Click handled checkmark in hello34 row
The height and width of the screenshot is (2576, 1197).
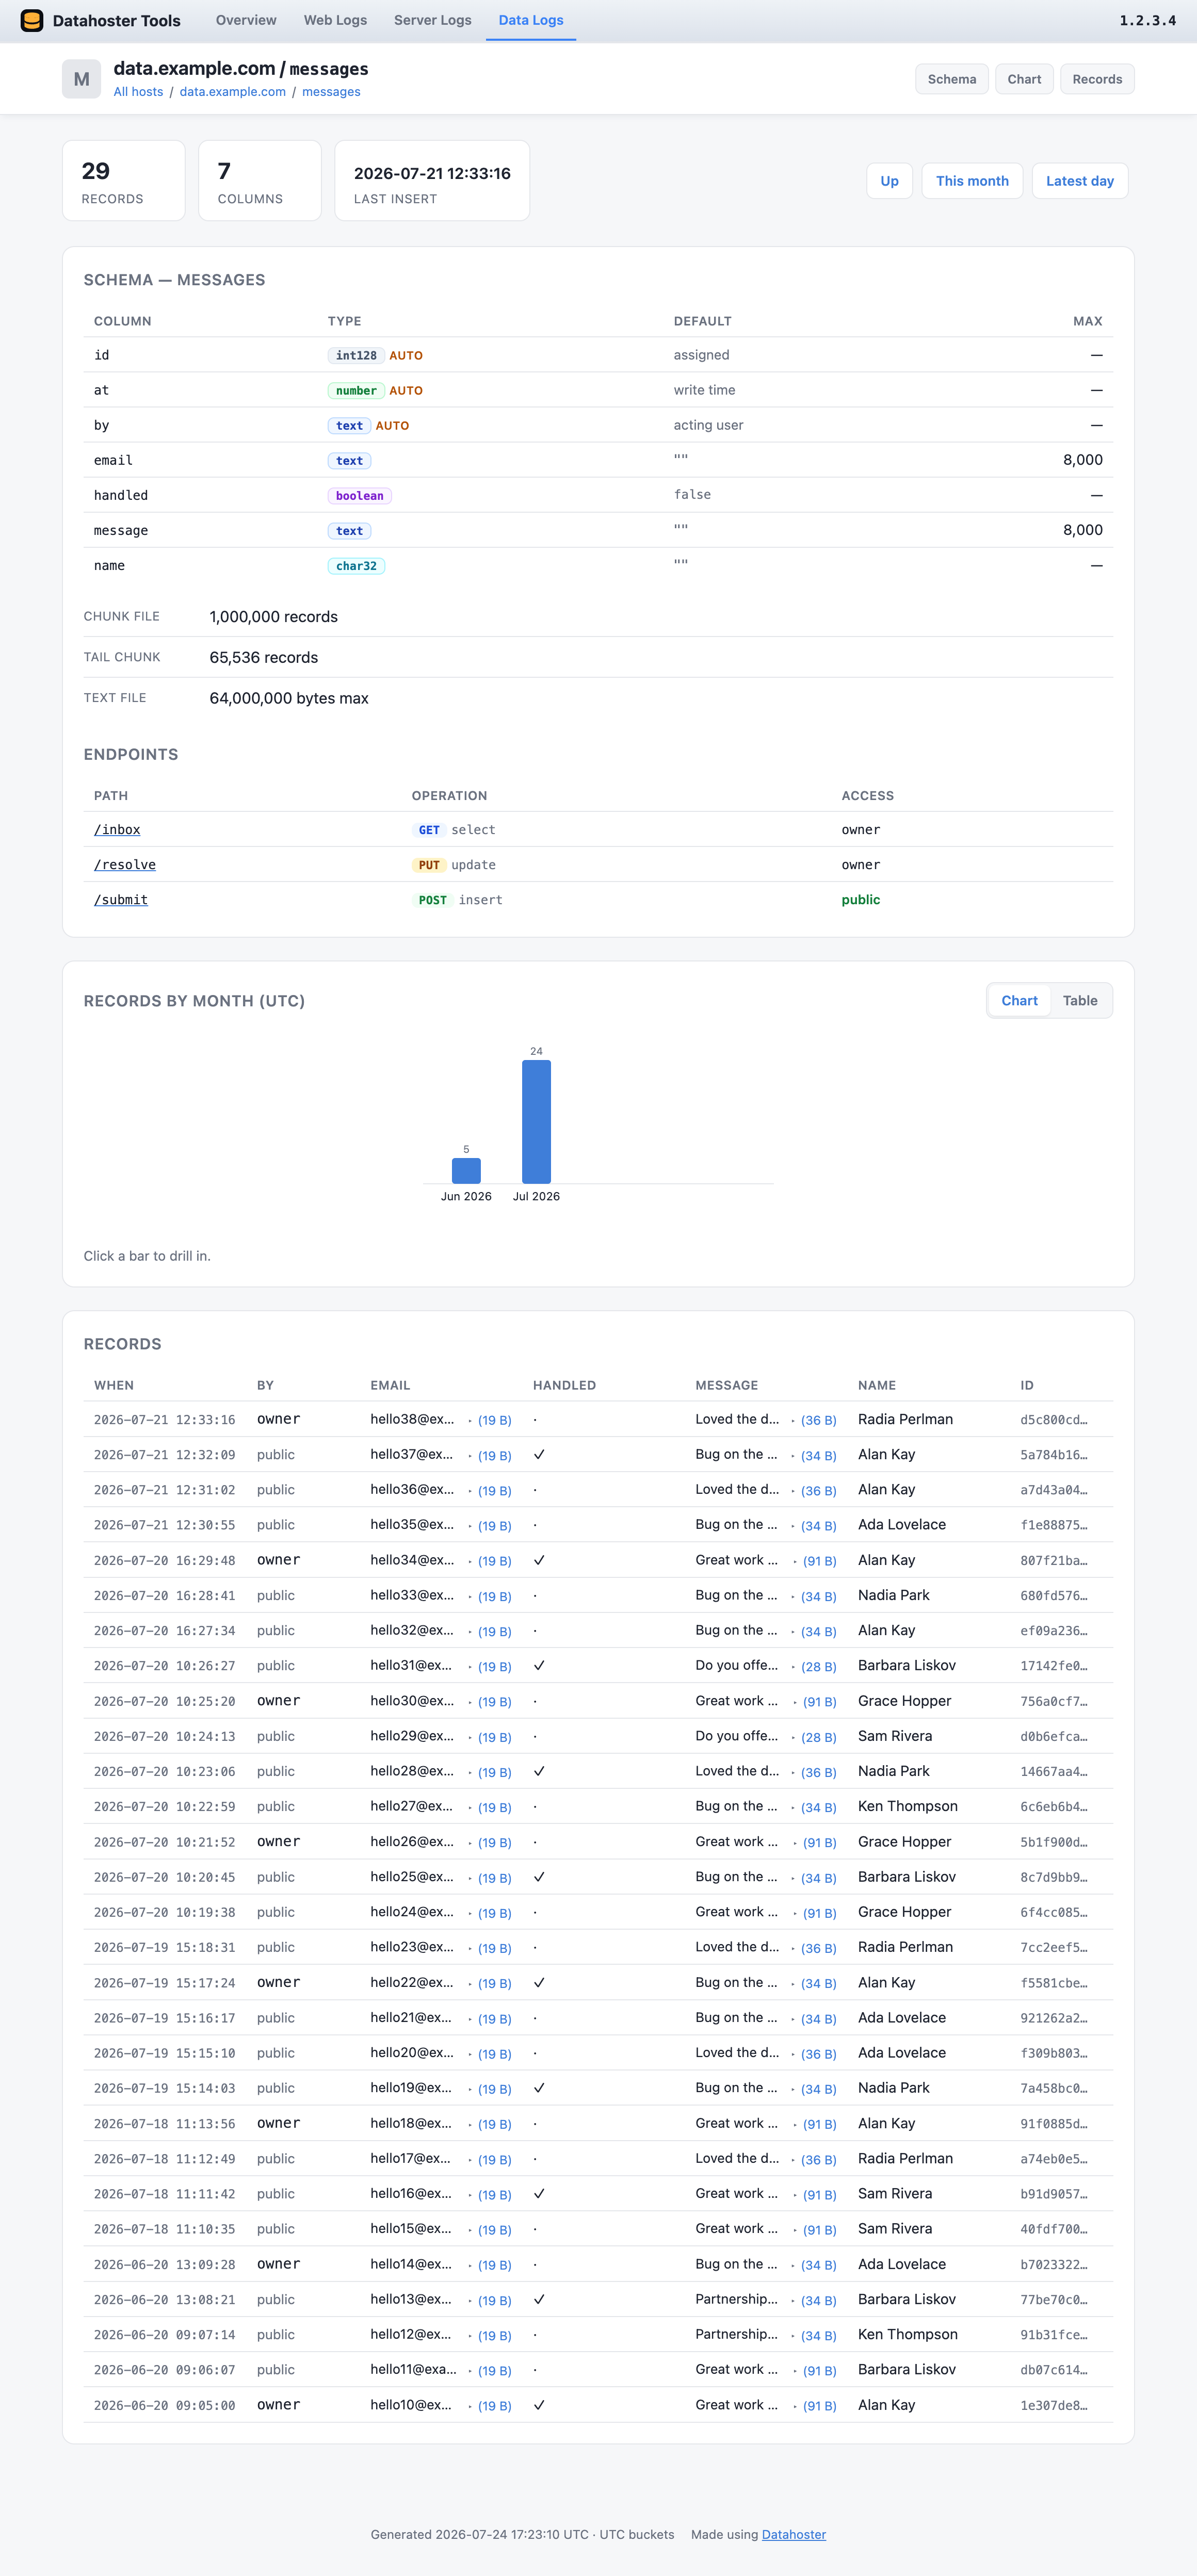coord(539,1560)
